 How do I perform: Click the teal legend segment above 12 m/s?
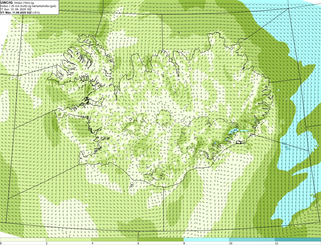tap(298, 240)
